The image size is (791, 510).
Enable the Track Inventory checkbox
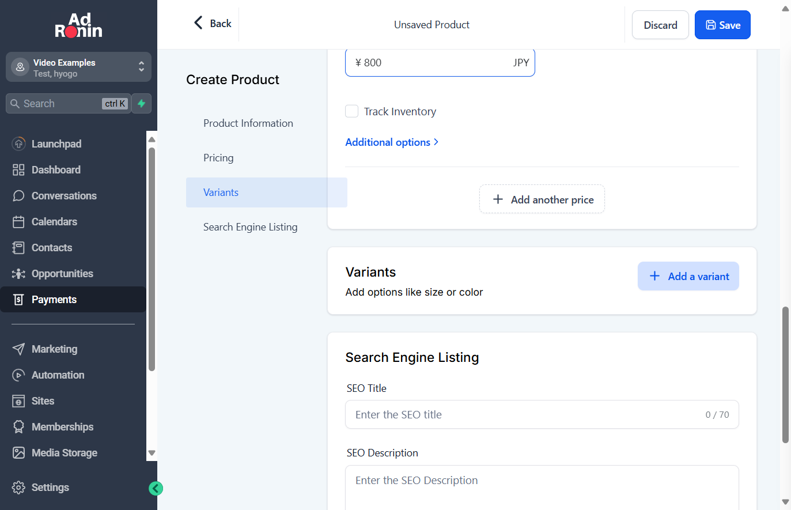pyautogui.click(x=351, y=111)
